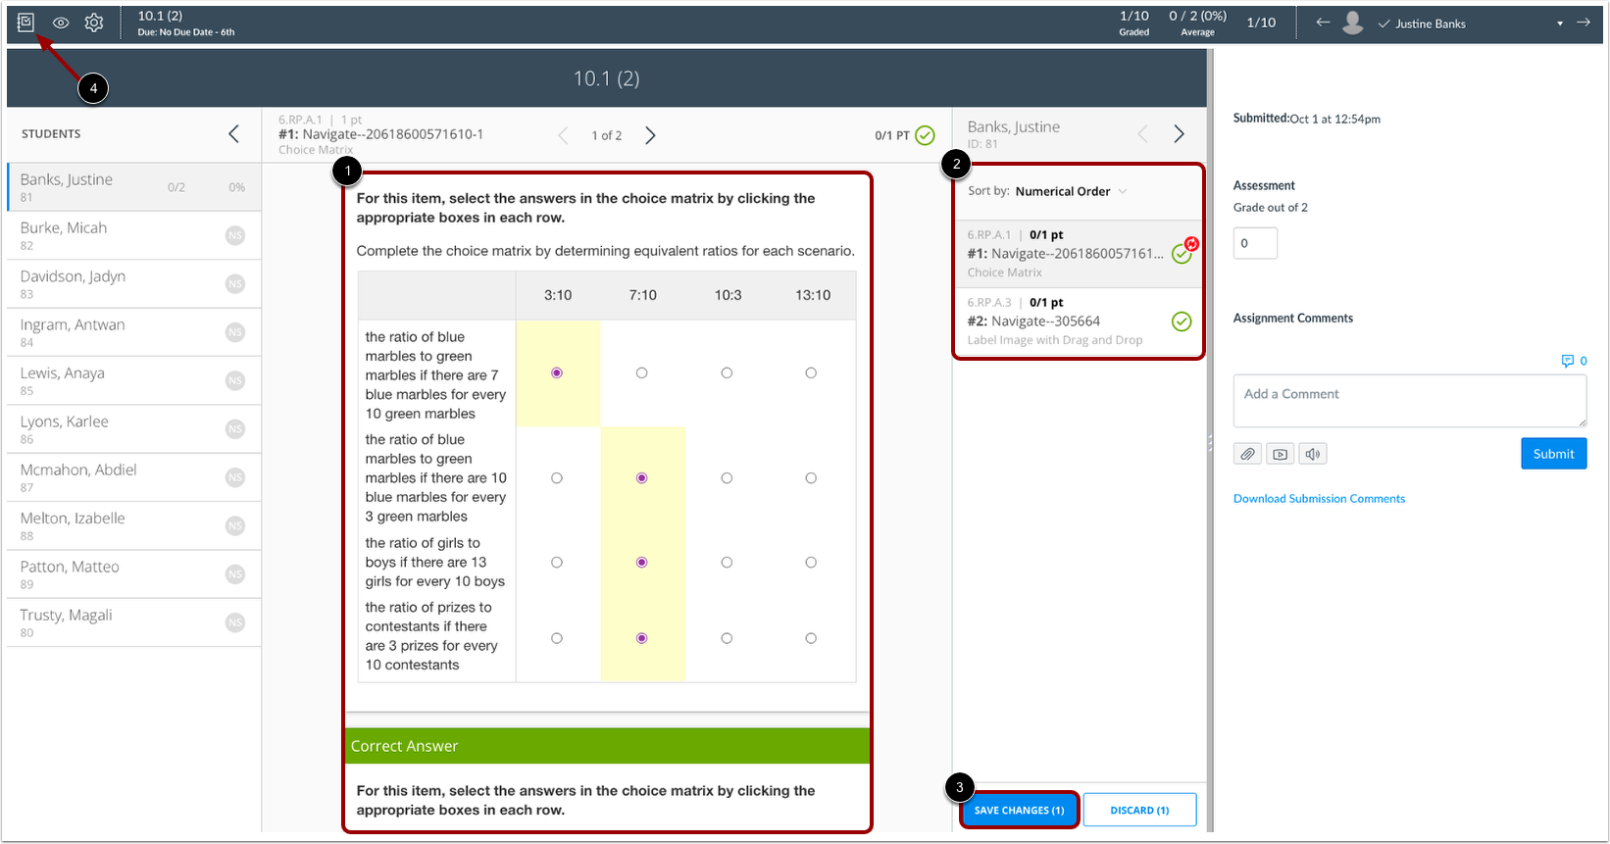The height and width of the screenshot is (844, 1610).
Task: Select student Davidson, Jadyn
Action: pos(134,284)
